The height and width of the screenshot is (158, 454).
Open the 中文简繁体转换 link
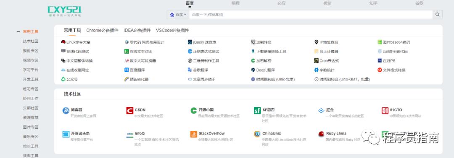79,61
